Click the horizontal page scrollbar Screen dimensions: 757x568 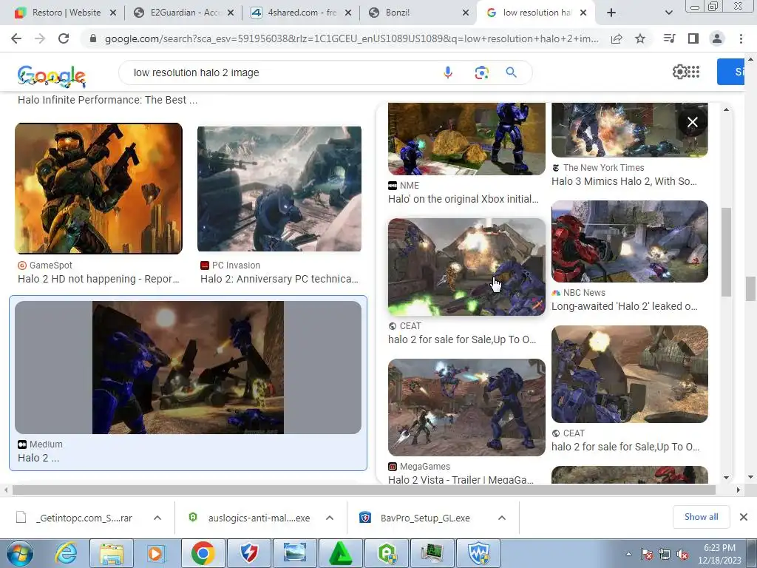364,490
